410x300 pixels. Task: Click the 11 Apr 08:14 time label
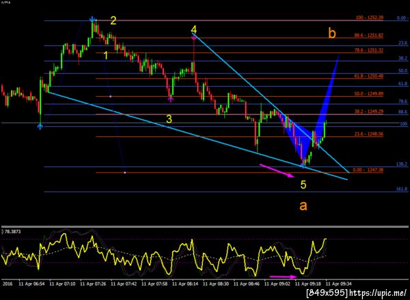coord(185,284)
